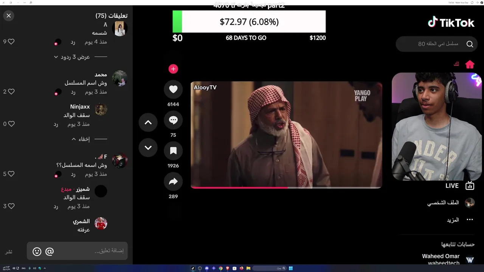
Task: Post comment with 'نشر' button
Action: tap(8, 252)
